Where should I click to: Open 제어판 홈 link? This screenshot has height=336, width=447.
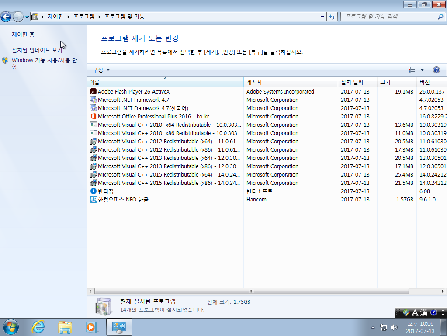click(x=23, y=35)
